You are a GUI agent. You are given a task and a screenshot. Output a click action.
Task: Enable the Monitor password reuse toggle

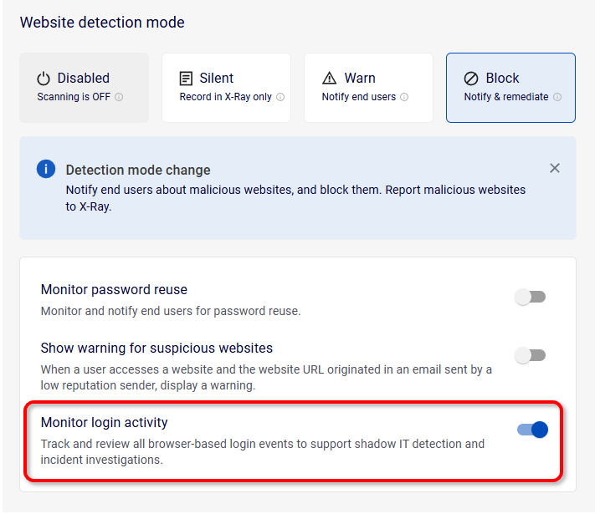coord(530,297)
